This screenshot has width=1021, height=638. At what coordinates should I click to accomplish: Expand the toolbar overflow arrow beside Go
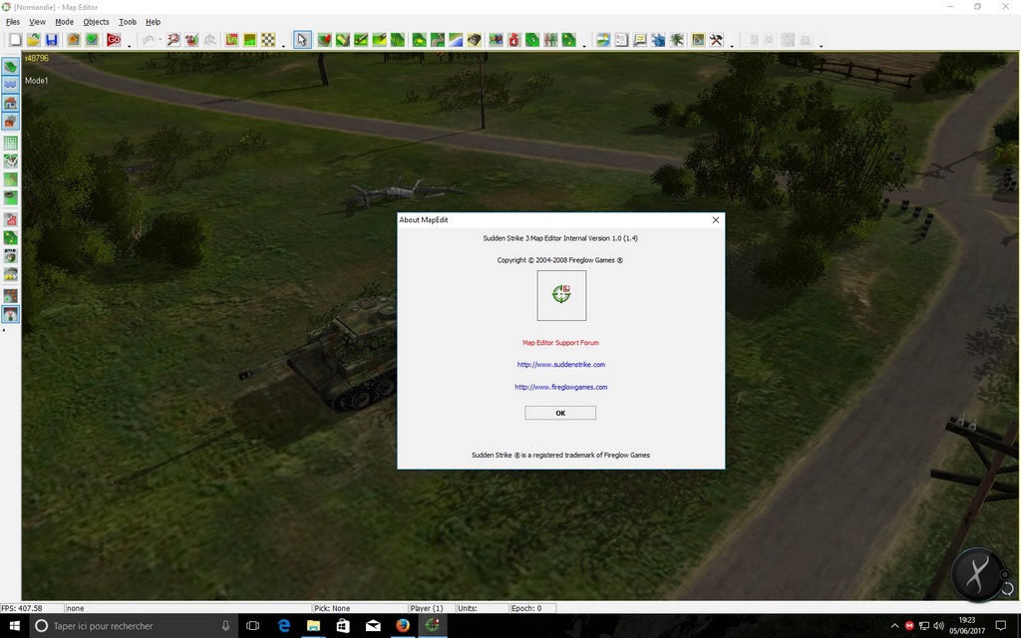(129, 46)
